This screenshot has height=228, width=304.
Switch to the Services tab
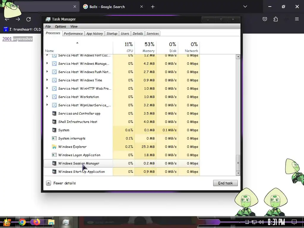tap(153, 34)
